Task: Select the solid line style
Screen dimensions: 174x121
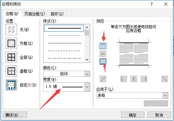Action: coord(64,28)
